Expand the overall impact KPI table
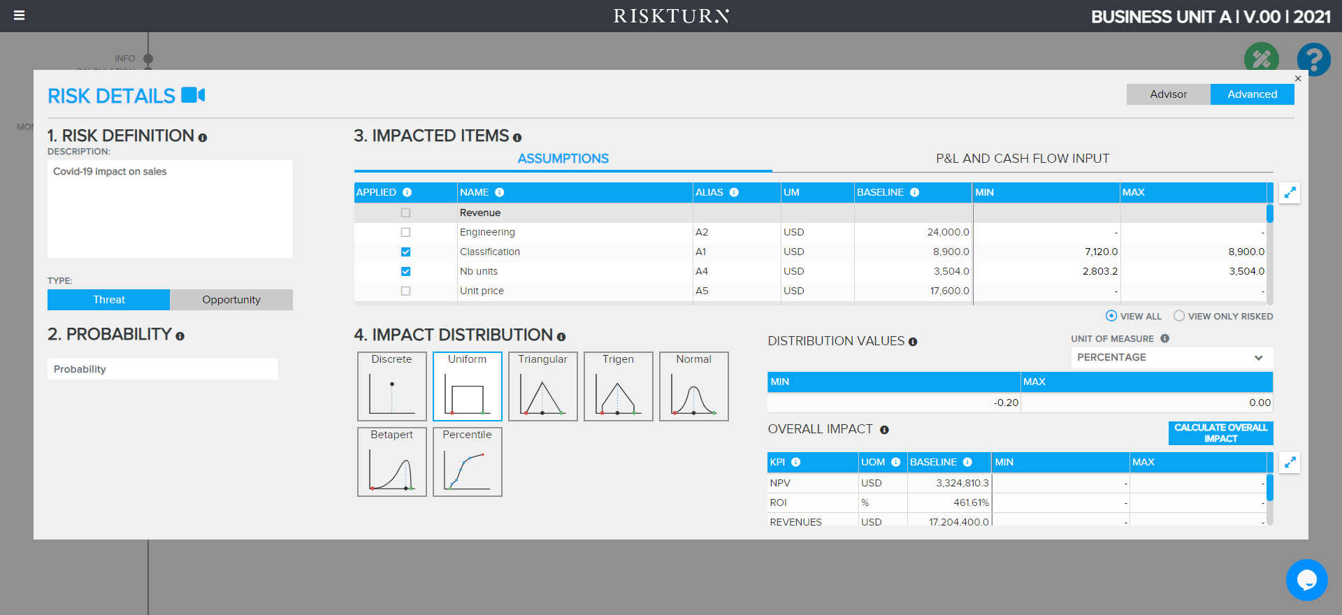1342x615 pixels. tap(1290, 463)
